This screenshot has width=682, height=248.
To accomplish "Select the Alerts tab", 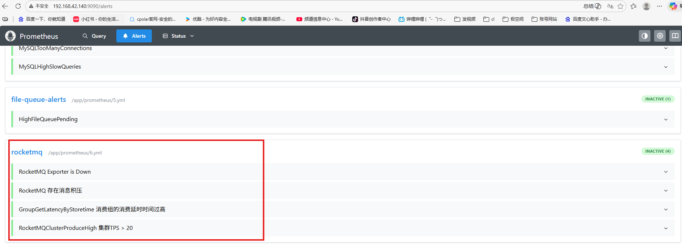I will tap(134, 36).
